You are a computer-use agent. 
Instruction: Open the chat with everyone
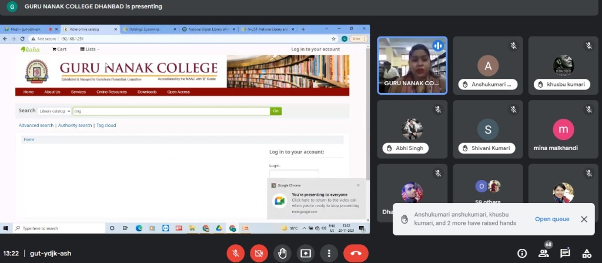[565, 254]
